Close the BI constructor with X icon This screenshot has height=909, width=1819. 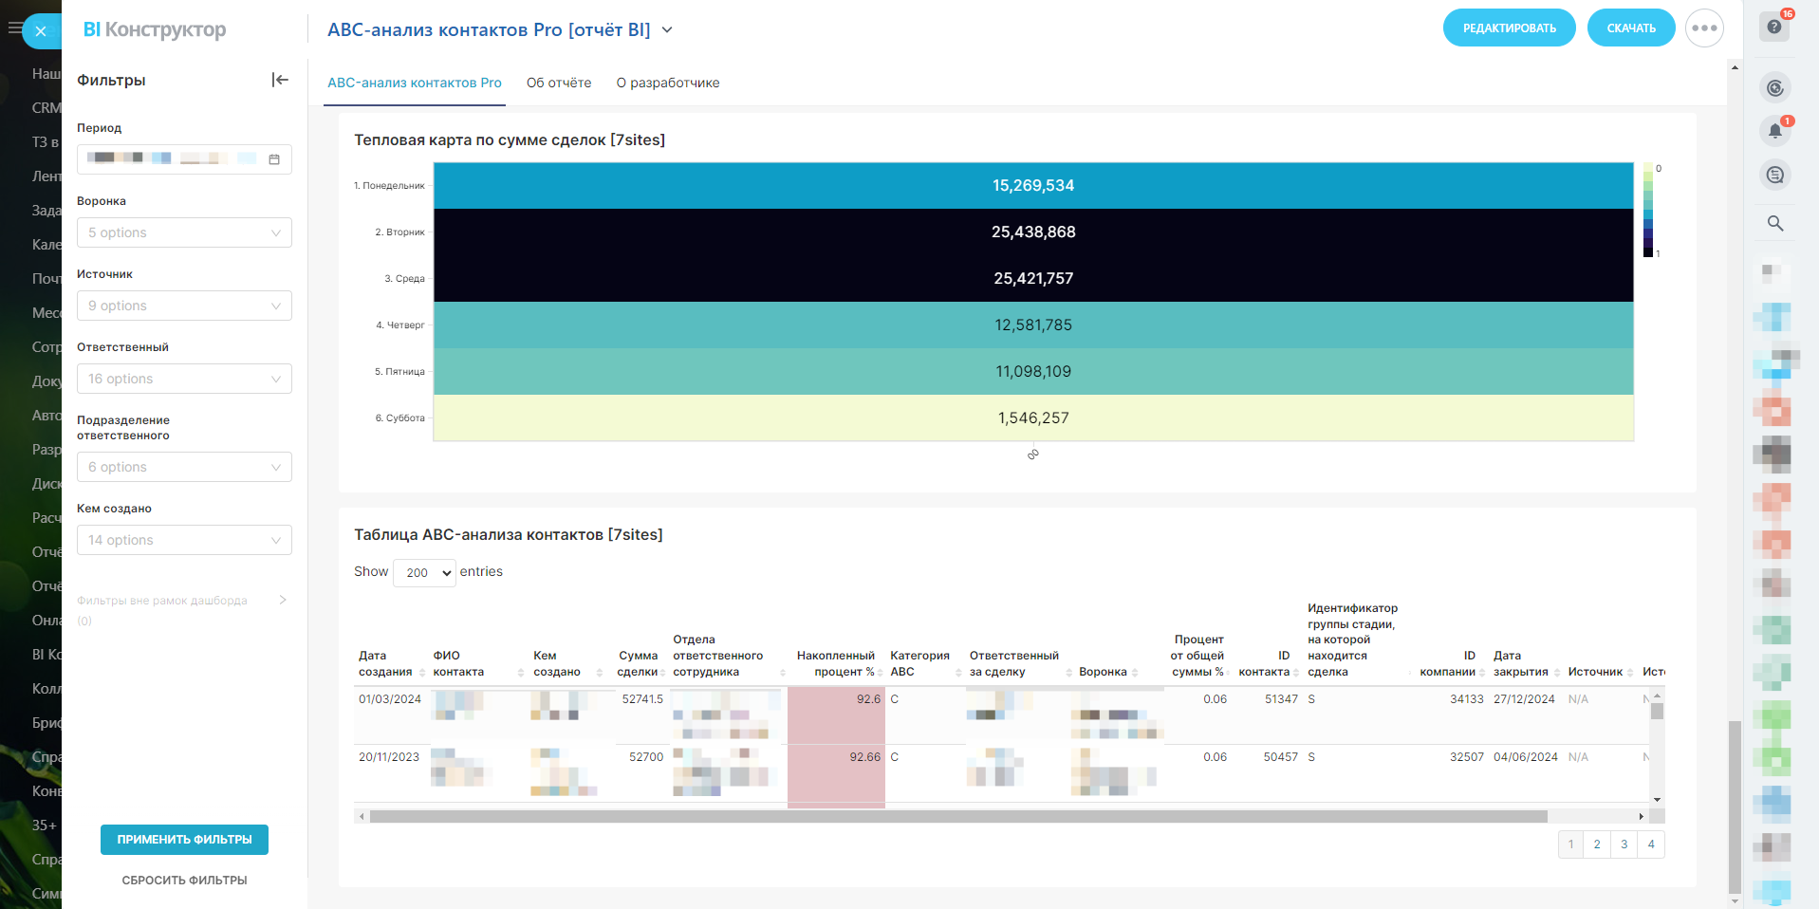(x=41, y=31)
